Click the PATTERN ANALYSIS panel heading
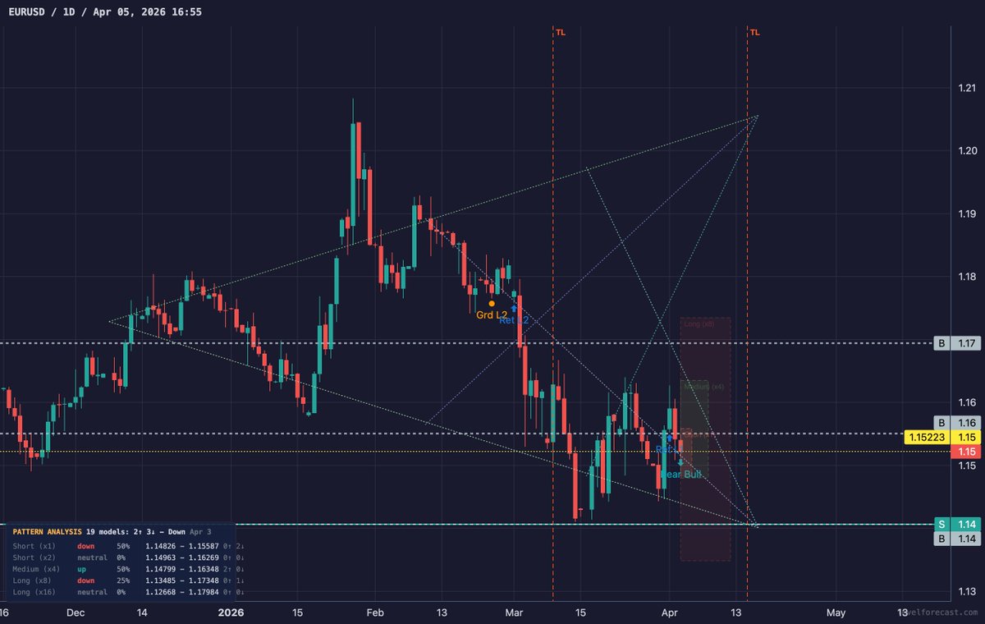 point(48,532)
